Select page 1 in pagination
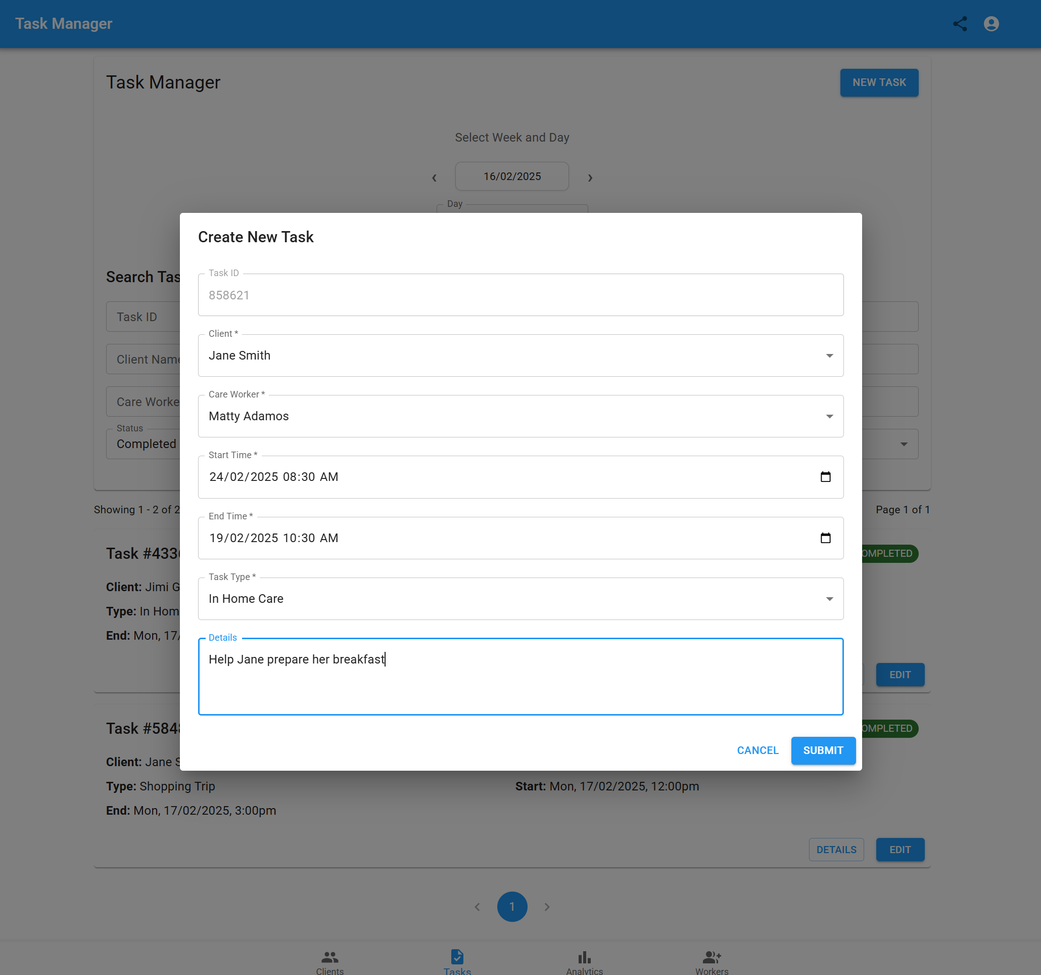This screenshot has width=1041, height=975. tap(512, 906)
